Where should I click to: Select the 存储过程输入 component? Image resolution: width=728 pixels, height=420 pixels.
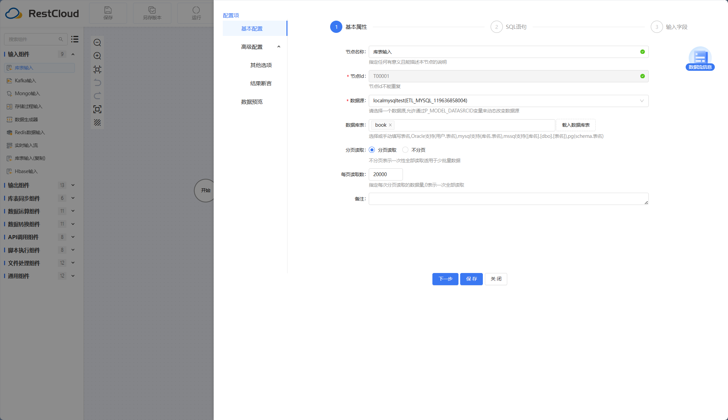click(39, 106)
